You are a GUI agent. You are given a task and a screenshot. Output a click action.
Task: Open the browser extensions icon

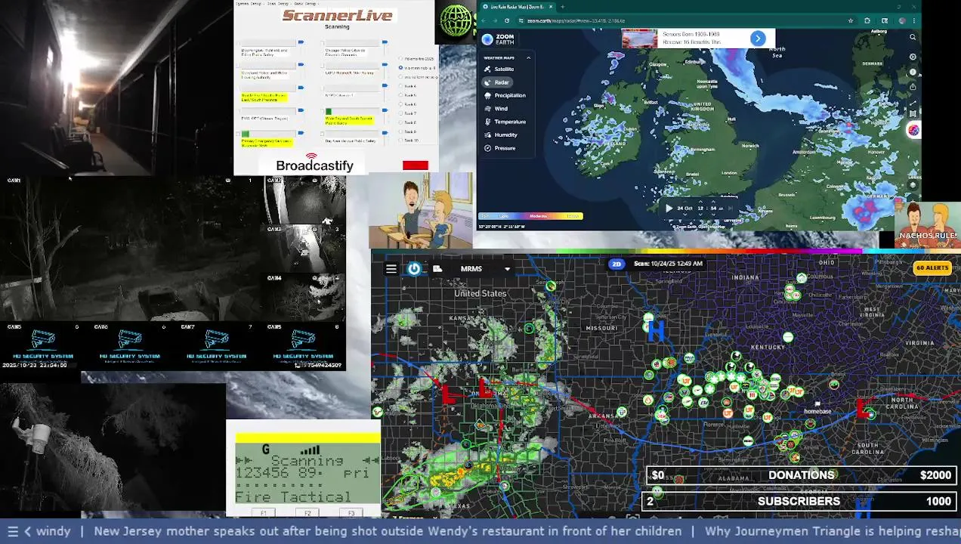867,20
